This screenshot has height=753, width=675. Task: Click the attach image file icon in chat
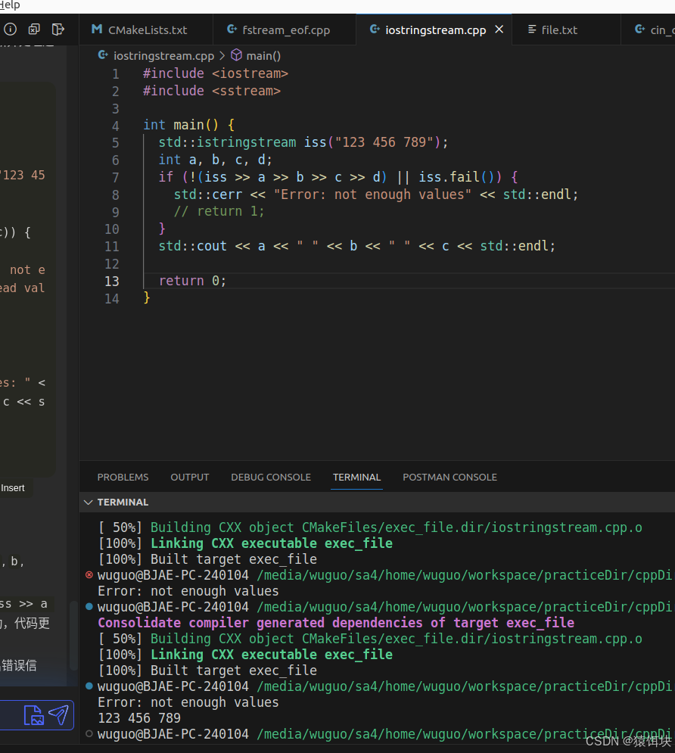tap(34, 715)
